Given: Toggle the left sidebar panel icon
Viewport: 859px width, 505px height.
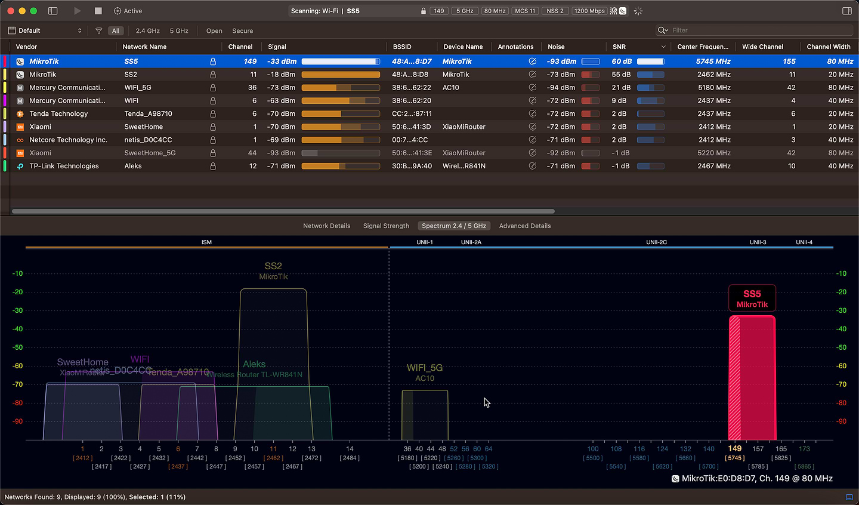Looking at the screenshot, I should [52, 11].
